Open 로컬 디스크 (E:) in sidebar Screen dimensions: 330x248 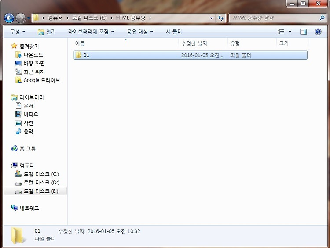point(41,191)
